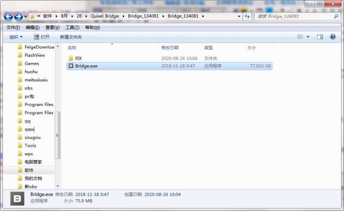Screen dimensions: 344x211
Task: Open the address bar history dropdown
Action: click(239, 16)
